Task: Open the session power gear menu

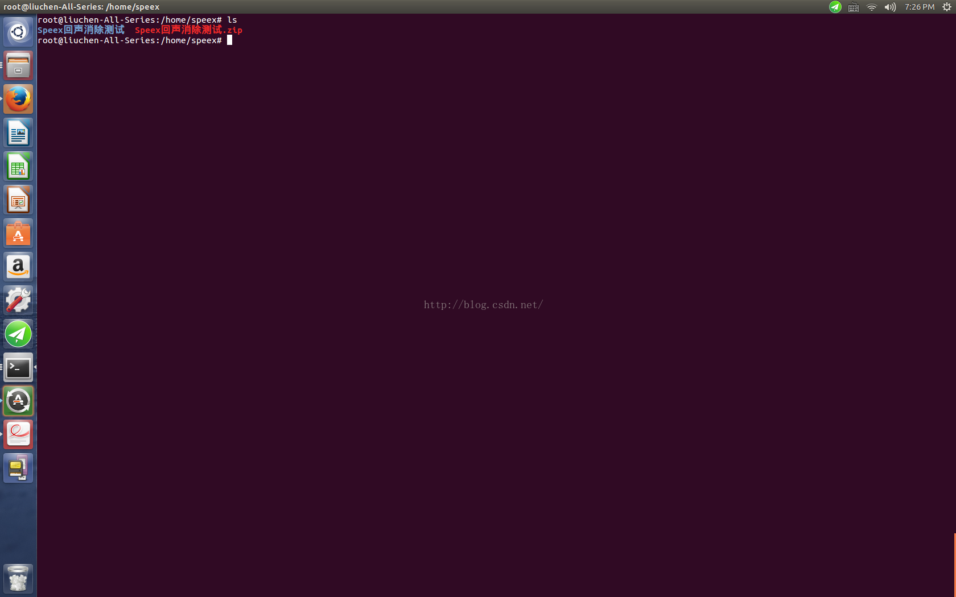Action: [947, 7]
